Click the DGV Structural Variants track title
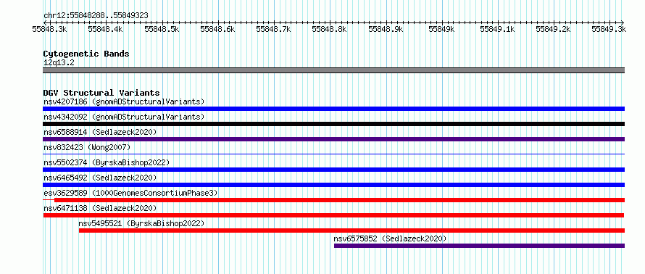 click(101, 93)
